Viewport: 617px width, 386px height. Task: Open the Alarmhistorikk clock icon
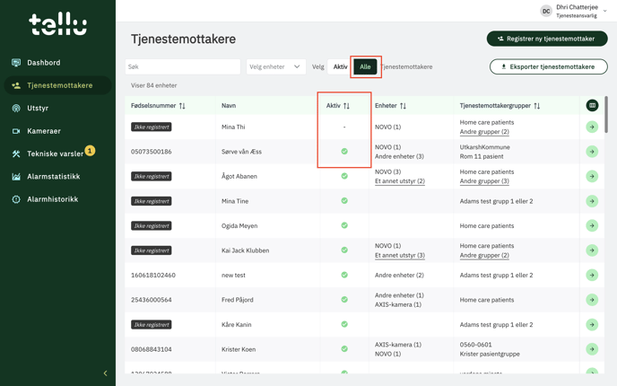pos(16,199)
